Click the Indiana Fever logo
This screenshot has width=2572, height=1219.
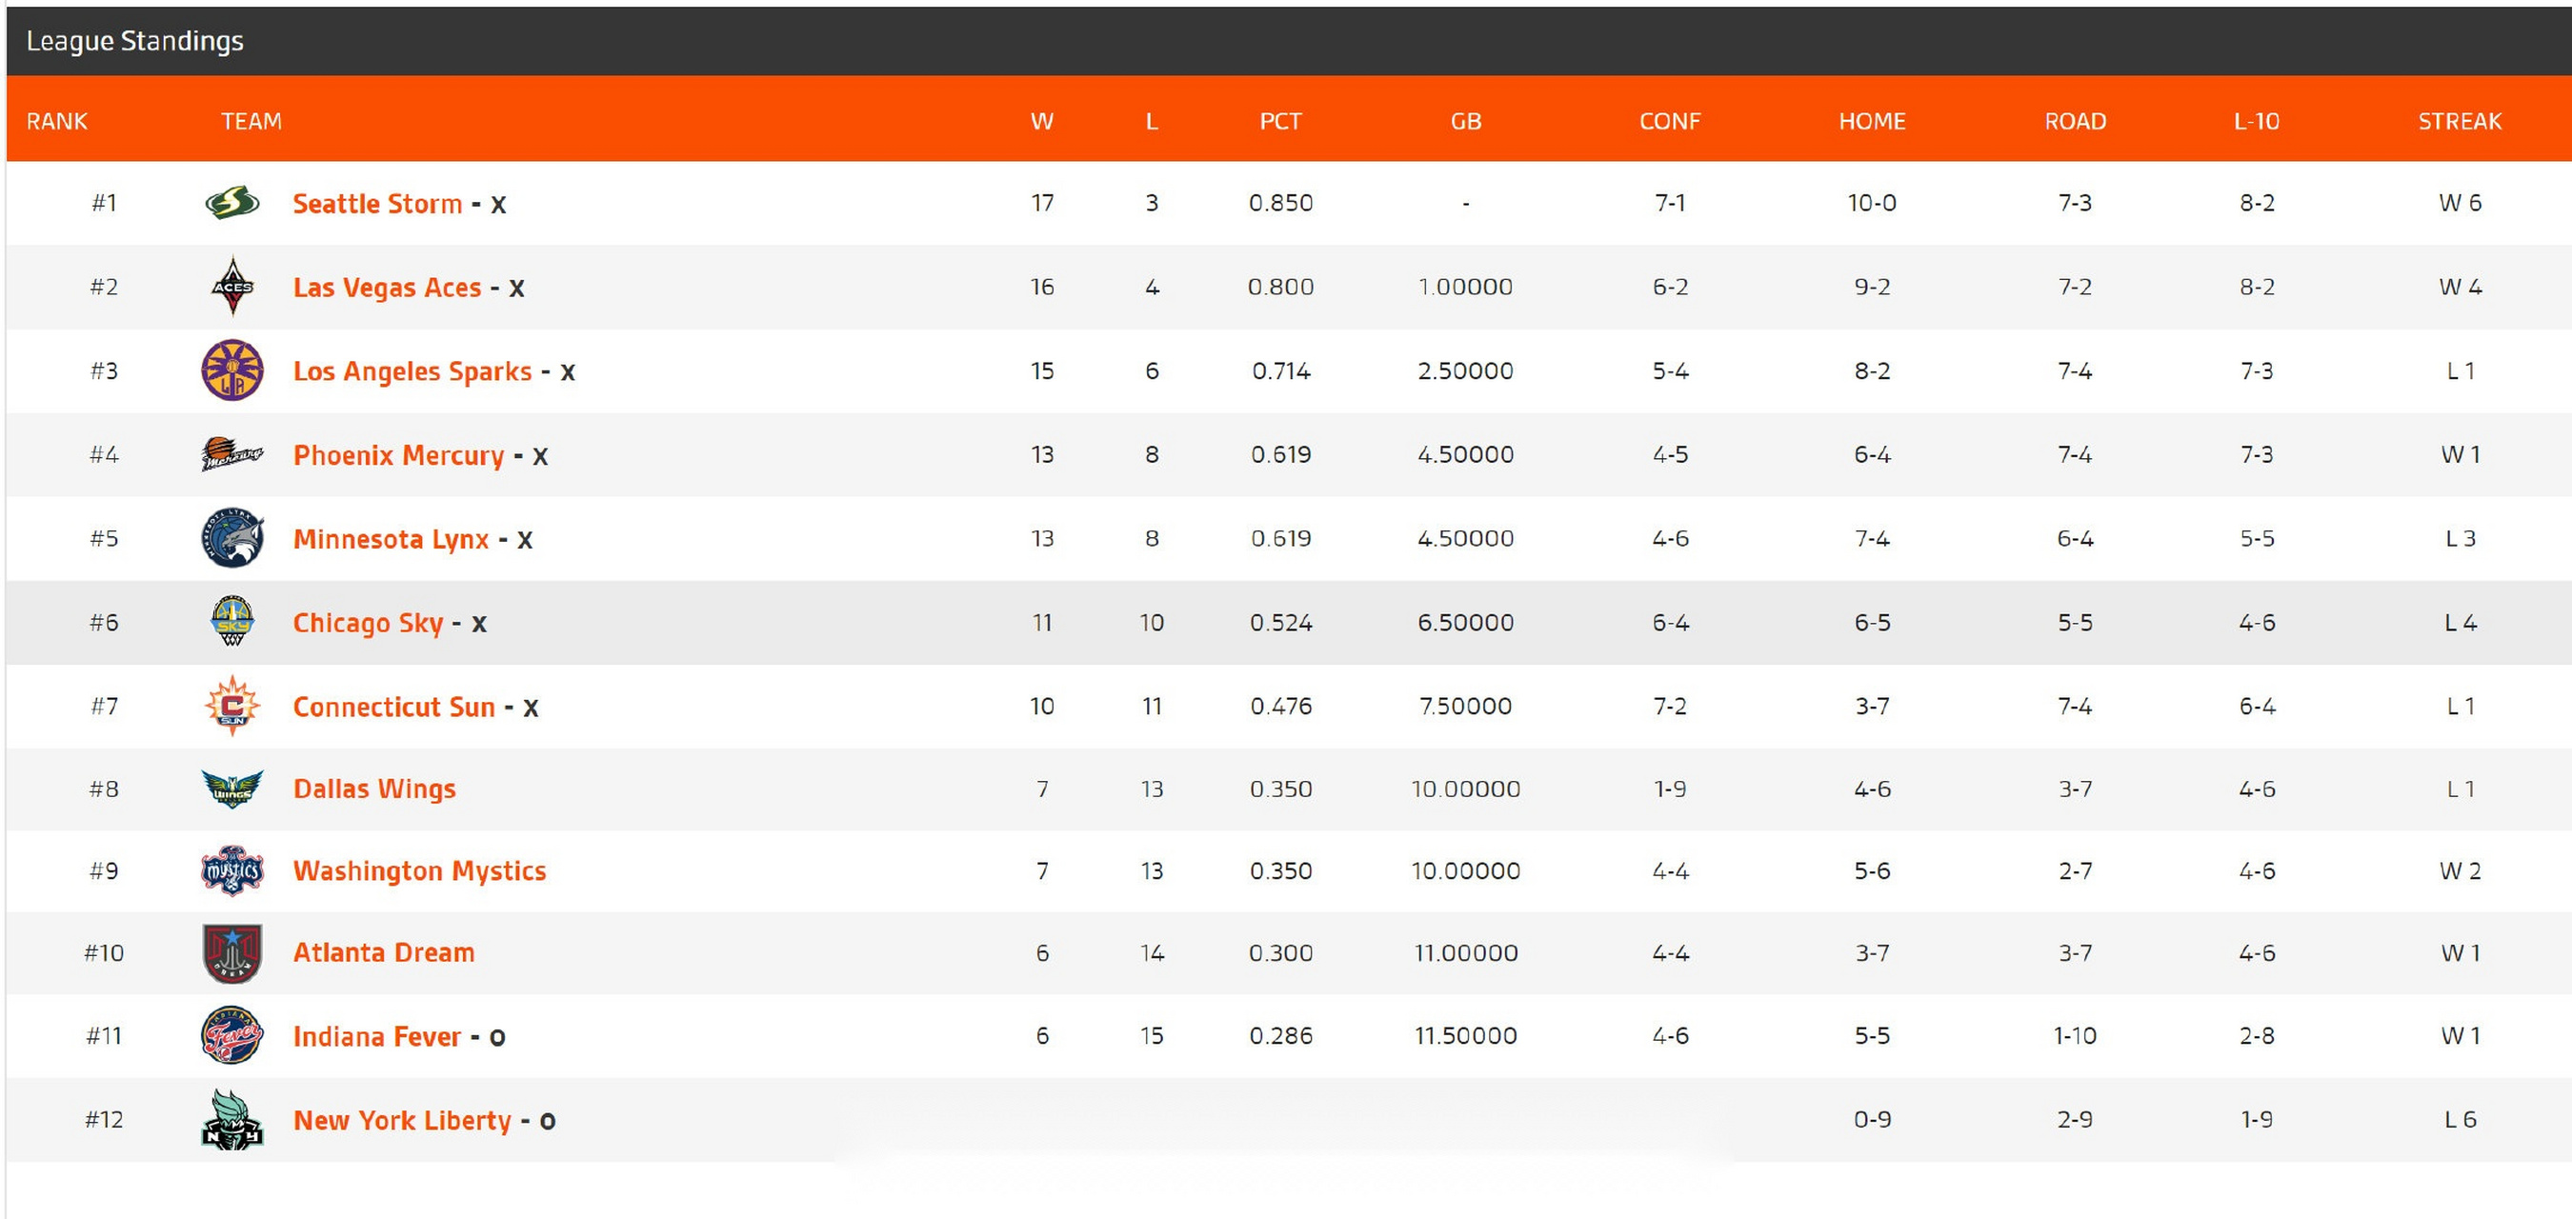coord(231,1035)
